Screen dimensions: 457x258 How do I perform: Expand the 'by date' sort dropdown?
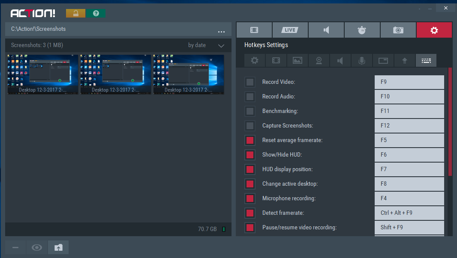[x=221, y=45]
